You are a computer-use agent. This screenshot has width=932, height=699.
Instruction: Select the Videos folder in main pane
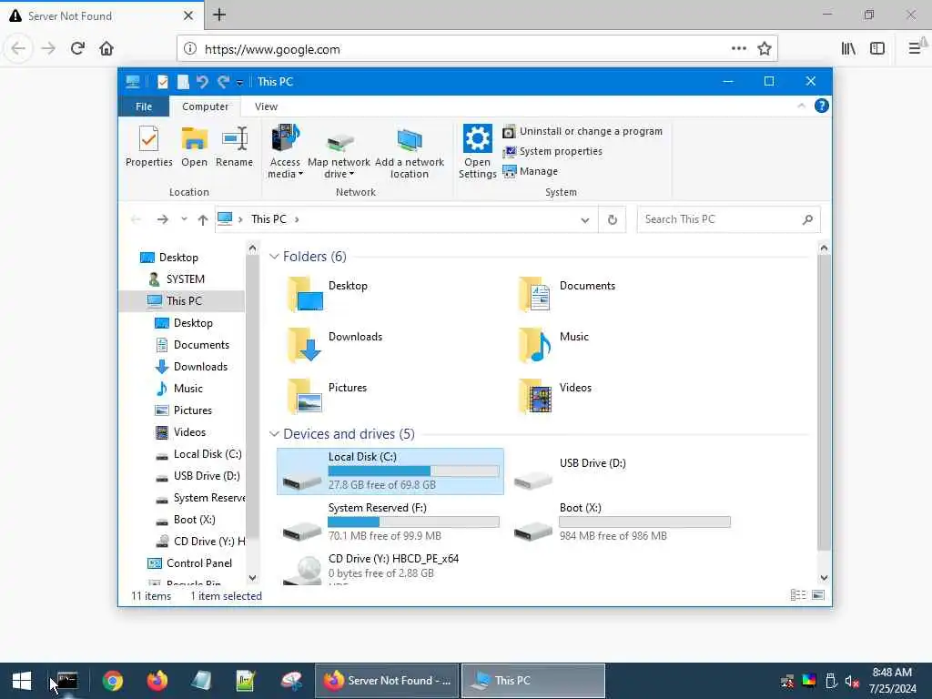pos(554,396)
